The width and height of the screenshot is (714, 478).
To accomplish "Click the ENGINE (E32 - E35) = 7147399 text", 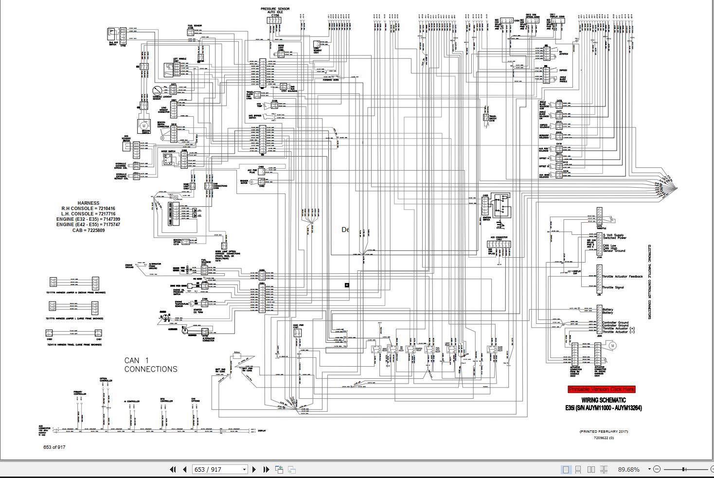I will pos(89,219).
